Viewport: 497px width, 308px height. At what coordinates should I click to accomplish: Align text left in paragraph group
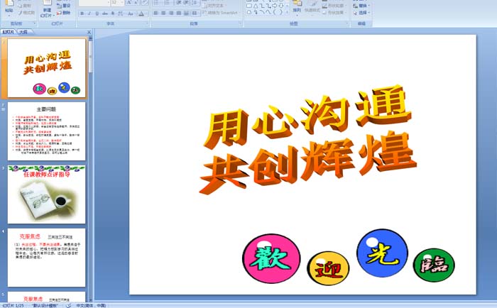(x=155, y=13)
